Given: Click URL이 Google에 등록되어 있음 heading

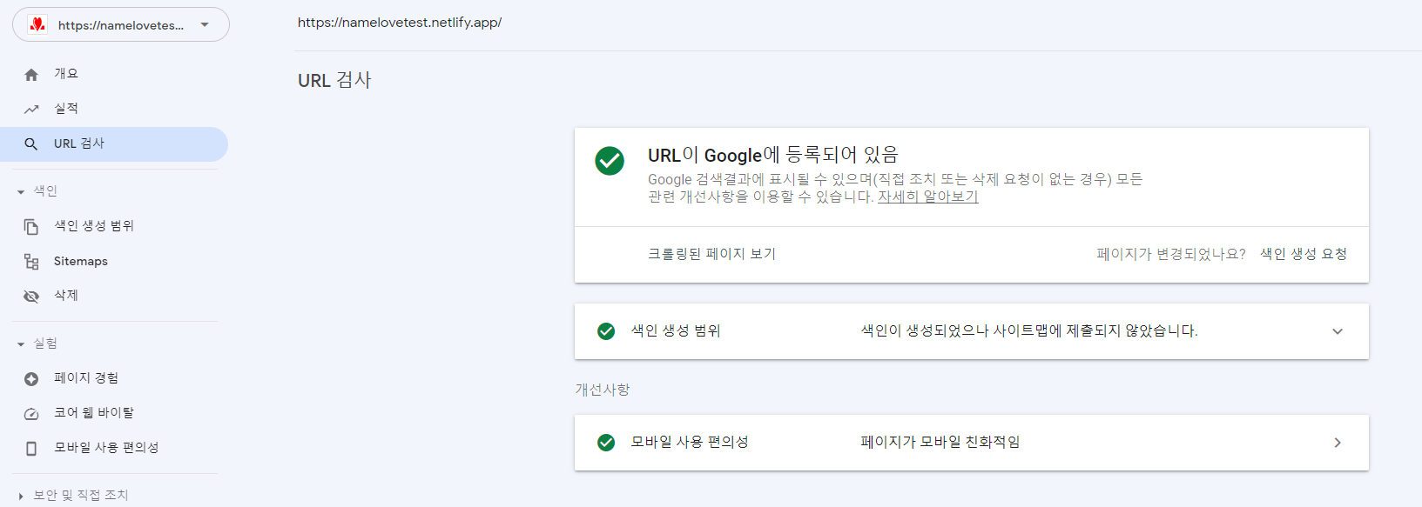Looking at the screenshot, I should click(773, 155).
